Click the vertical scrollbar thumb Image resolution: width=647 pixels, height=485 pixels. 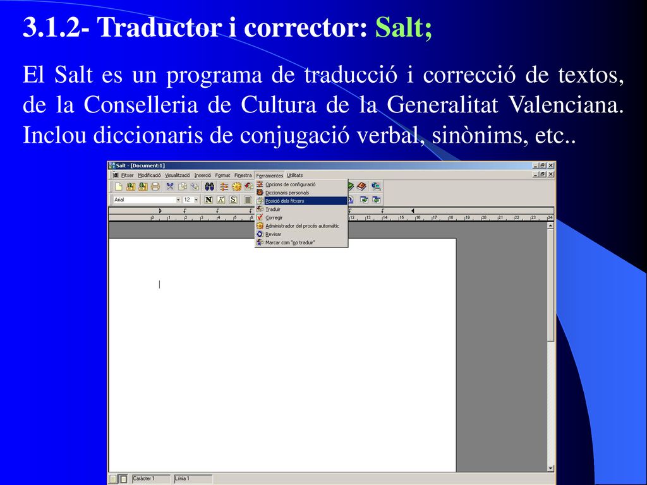point(550,285)
